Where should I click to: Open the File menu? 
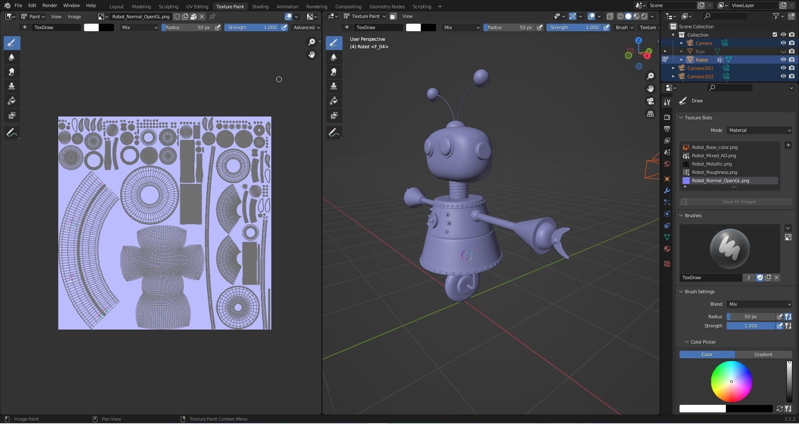click(18, 5)
